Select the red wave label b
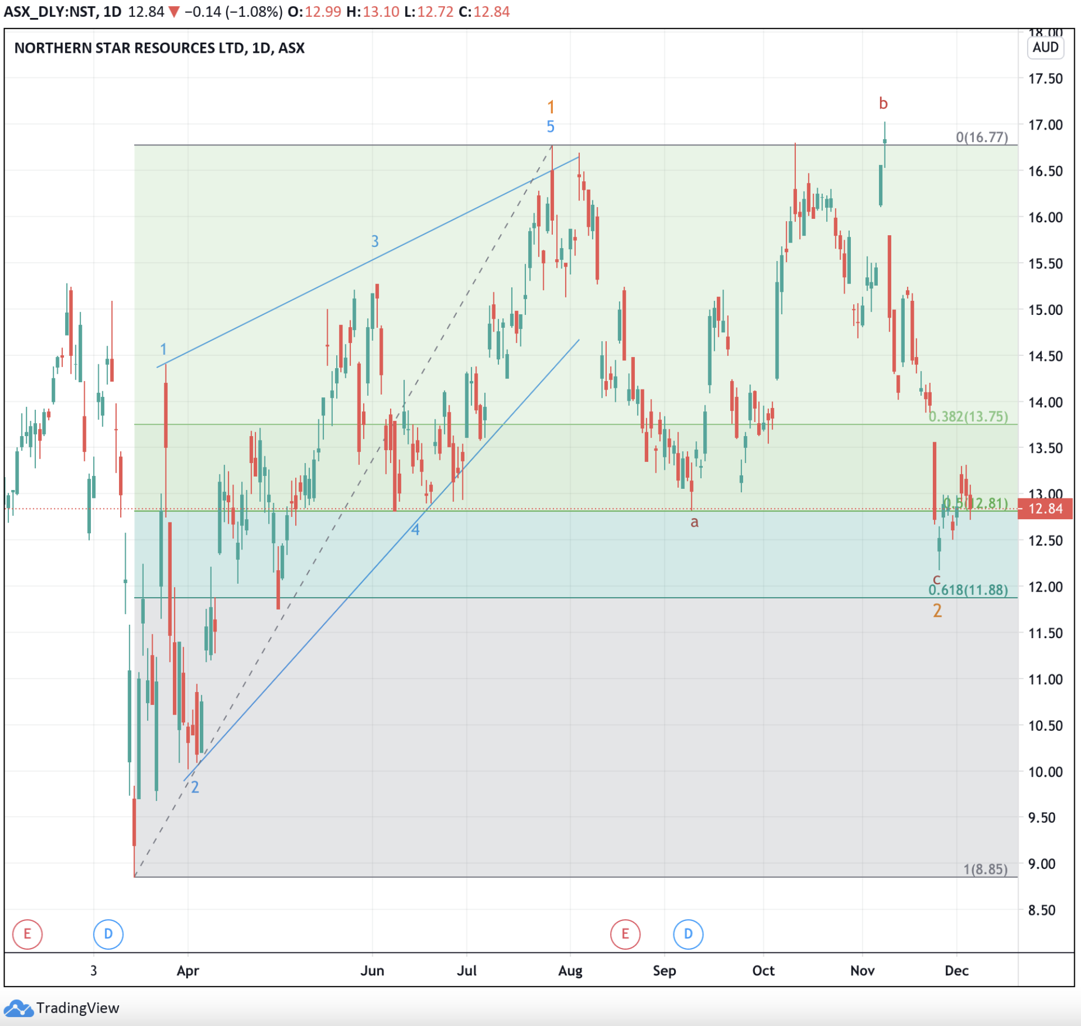 coord(883,103)
